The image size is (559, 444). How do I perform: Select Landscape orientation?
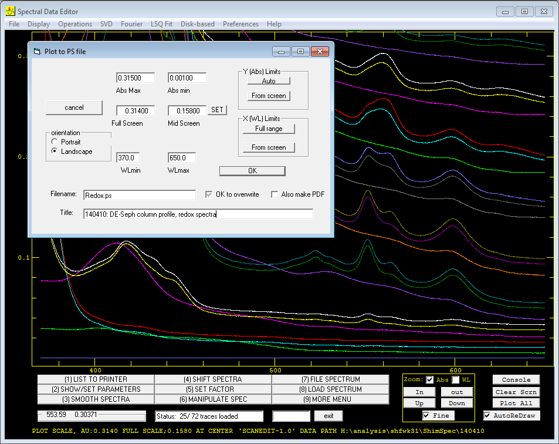54,151
